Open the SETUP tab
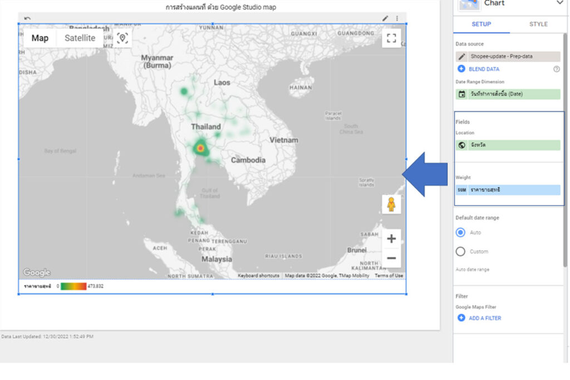 pos(481,24)
